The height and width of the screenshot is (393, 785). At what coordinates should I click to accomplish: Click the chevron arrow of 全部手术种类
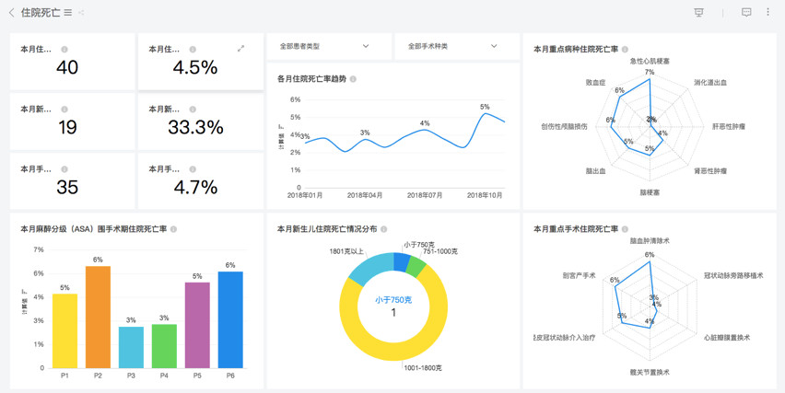coord(494,46)
